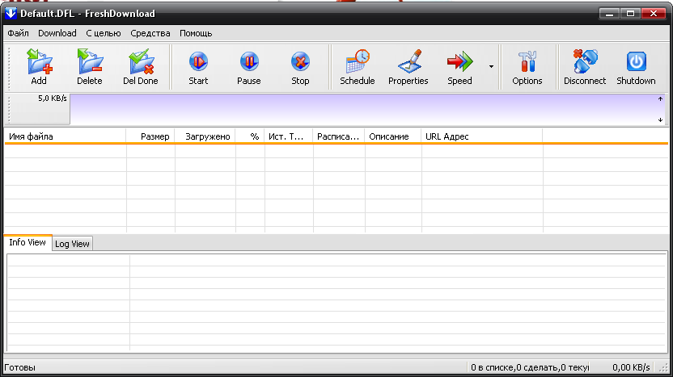The image size is (673, 377).
Task: Sort by Имя файла column header
Action: 66,136
